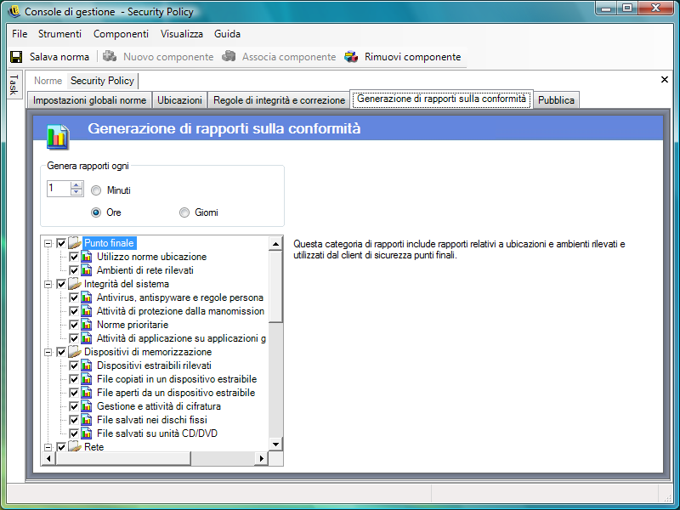Viewport: 680px width, 510px height.
Task: Select Gestione e attività di cifratura item
Action: pyautogui.click(x=159, y=406)
